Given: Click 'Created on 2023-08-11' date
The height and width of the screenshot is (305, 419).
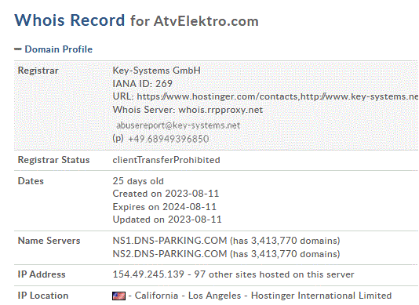Looking at the screenshot, I should [x=166, y=194].
